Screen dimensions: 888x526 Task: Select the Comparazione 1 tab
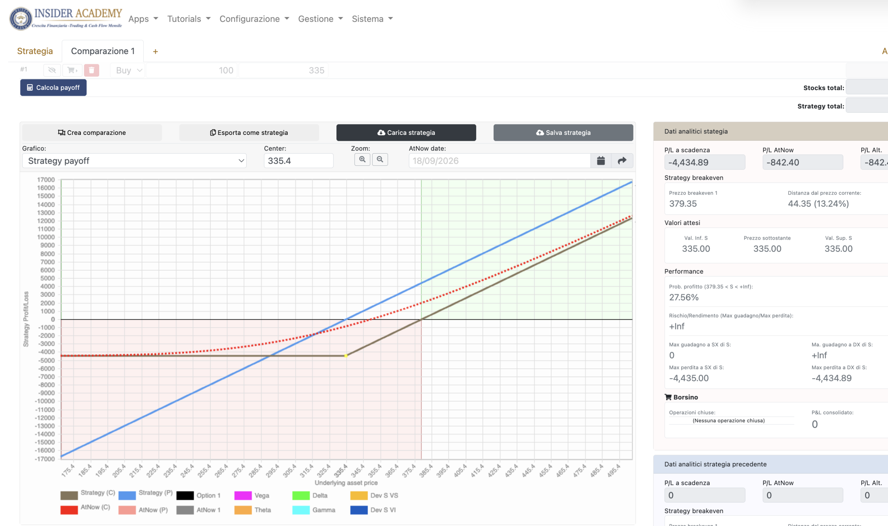point(103,51)
